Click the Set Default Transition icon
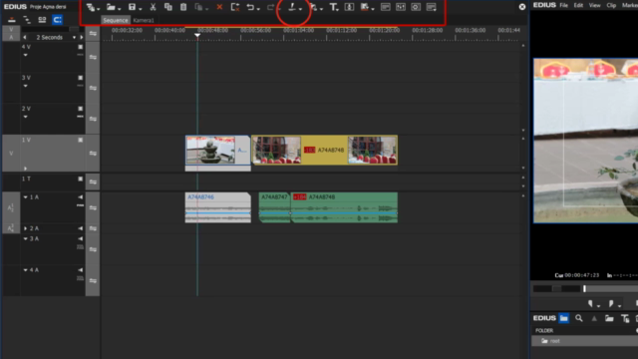The image size is (638, 359). [x=313, y=7]
